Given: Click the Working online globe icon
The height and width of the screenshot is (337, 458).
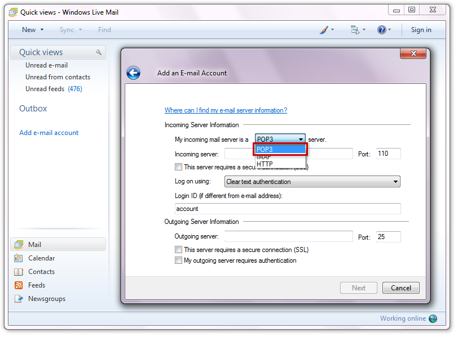Looking at the screenshot, I should (x=433, y=318).
